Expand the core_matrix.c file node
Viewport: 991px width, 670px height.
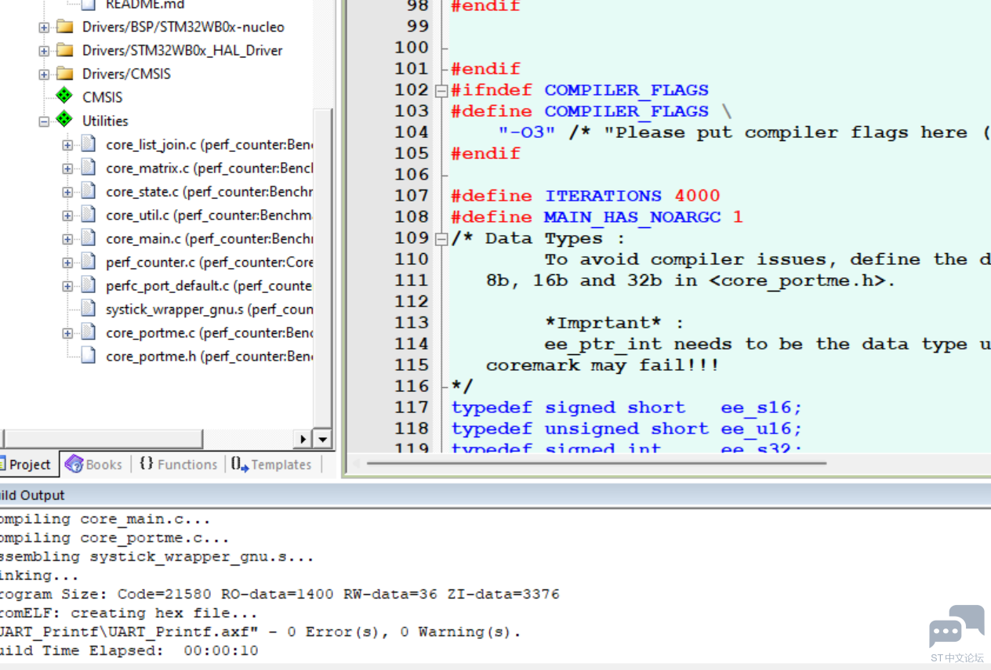coord(67,168)
